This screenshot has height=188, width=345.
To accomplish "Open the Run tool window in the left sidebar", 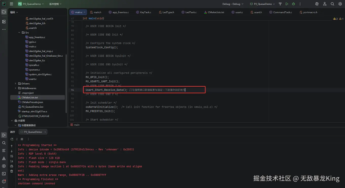I will click(x=4, y=135).
